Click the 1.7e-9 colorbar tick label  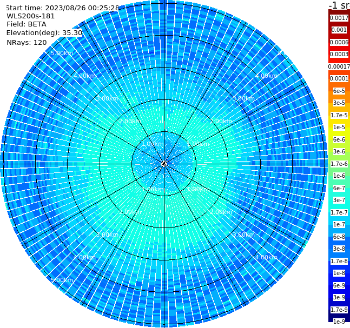pyautogui.click(x=339, y=310)
